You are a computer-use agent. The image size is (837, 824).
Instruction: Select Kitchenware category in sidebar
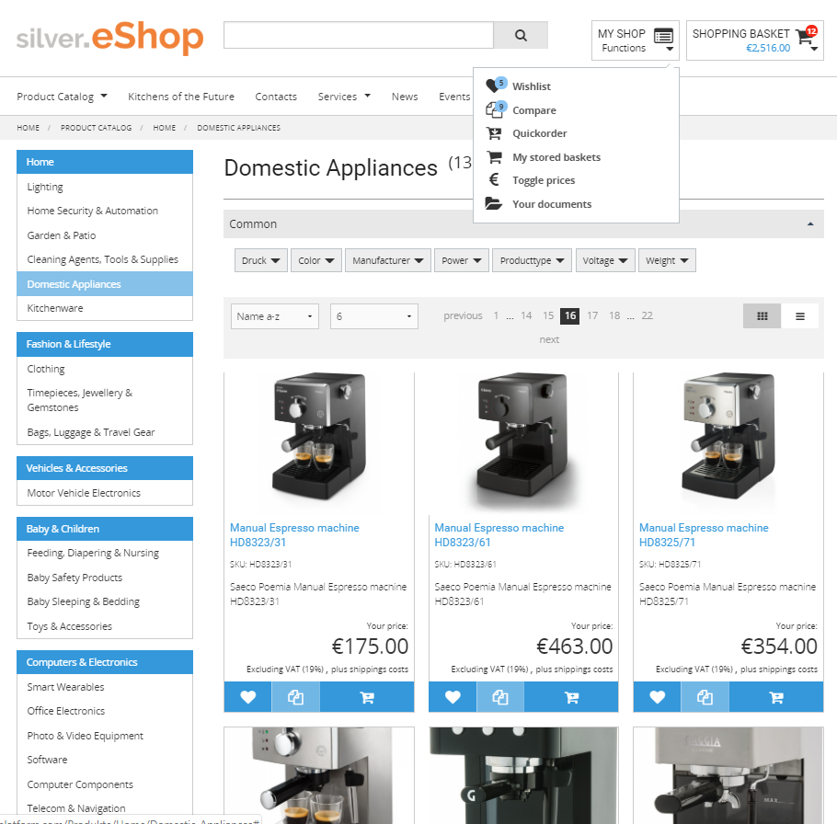[55, 308]
